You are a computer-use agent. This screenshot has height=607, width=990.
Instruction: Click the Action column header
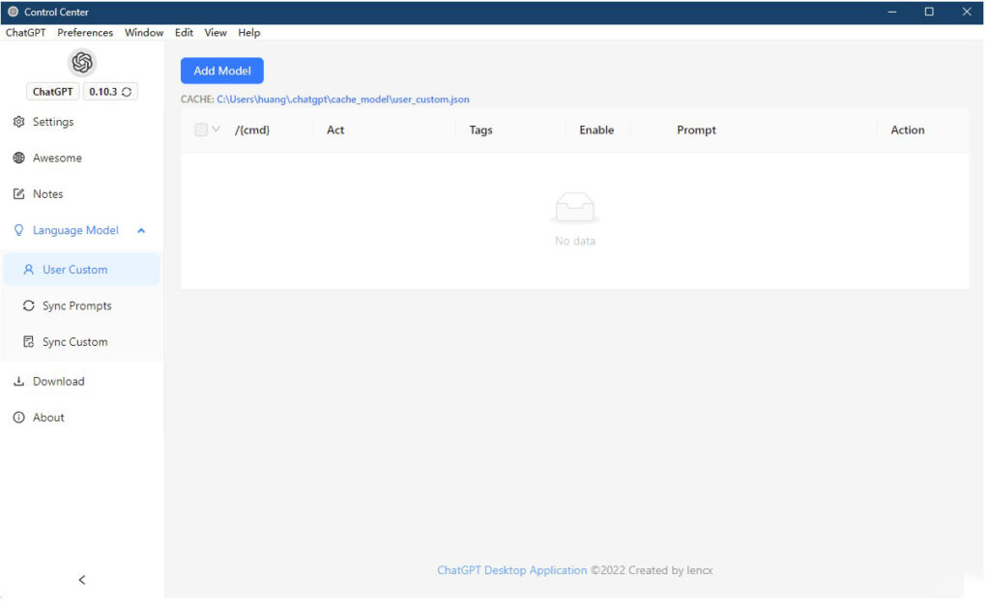coord(909,130)
